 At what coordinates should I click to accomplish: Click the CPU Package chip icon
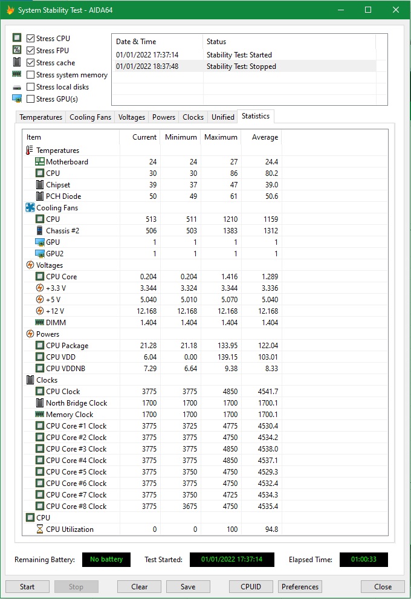[40, 345]
